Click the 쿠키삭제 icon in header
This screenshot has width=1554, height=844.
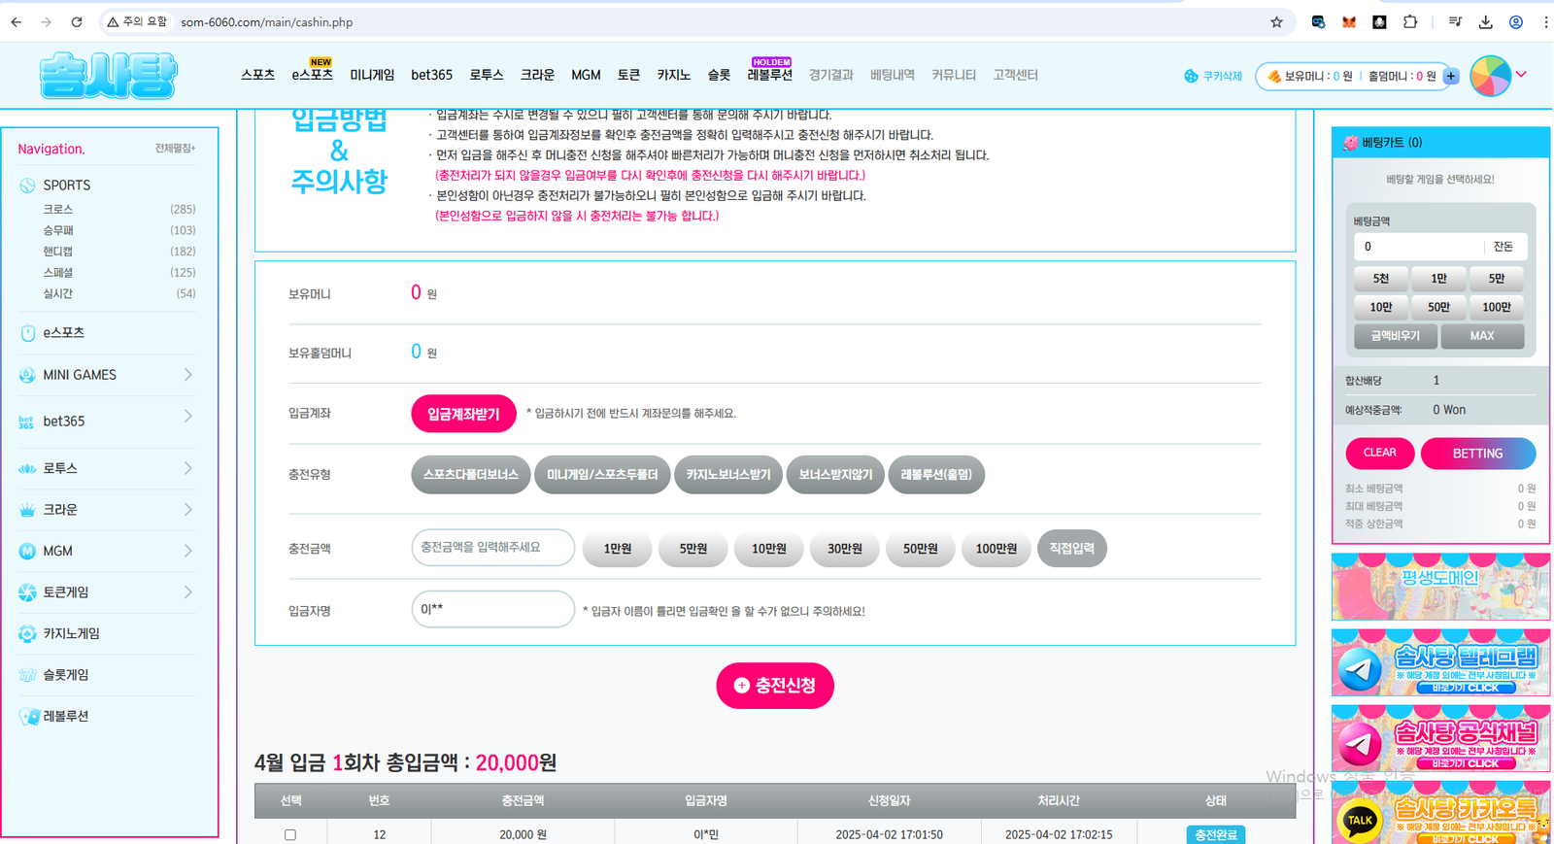pos(1191,76)
